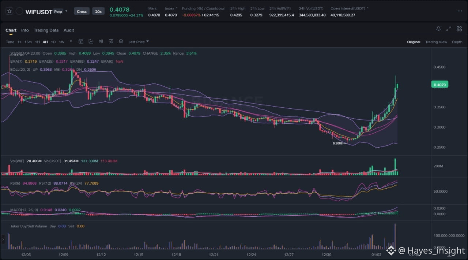
Task: Open the chart layout grid icon
Action: [x=459, y=29]
